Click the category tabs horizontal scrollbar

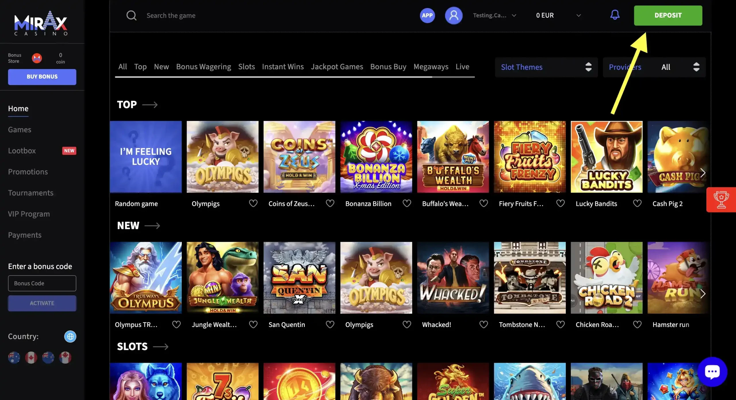click(x=295, y=77)
